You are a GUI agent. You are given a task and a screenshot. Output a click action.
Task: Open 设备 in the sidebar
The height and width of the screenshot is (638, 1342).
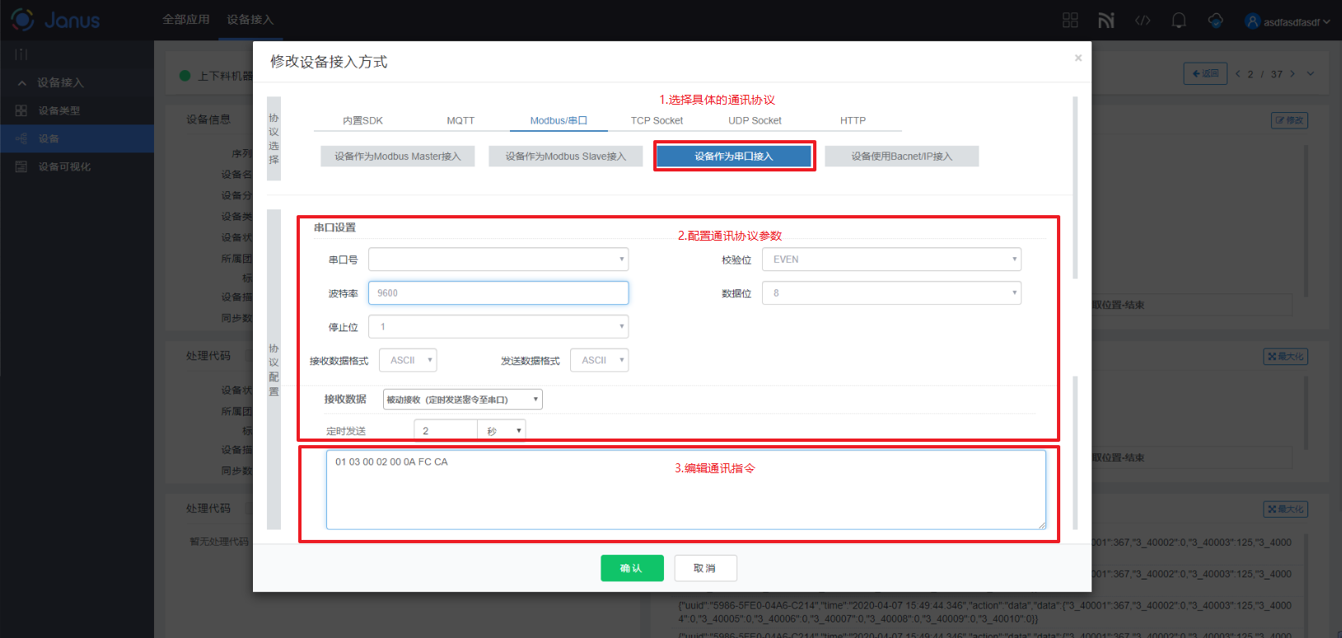pos(77,138)
